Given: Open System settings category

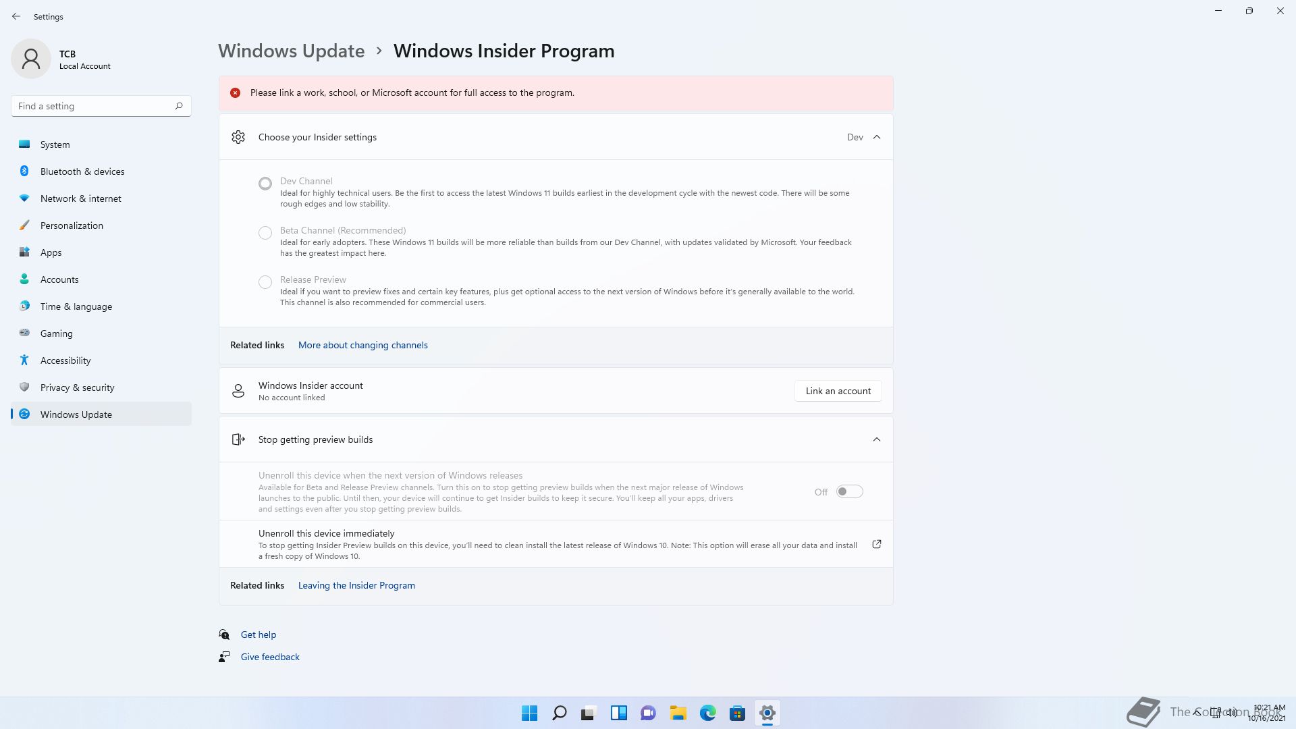Looking at the screenshot, I should [x=101, y=144].
